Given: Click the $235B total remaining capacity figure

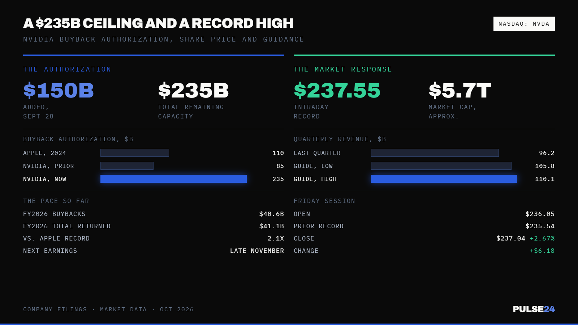Looking at the screenshot, I should click(x=194, y=90).
